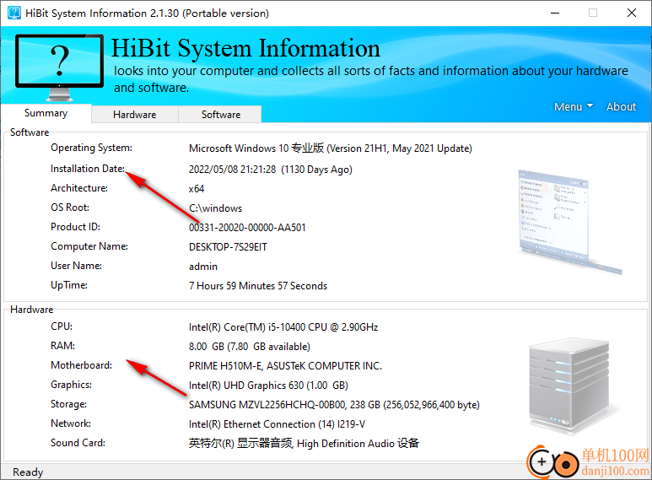
Task: Select the Microsoft Windows 10 version value
Action: 330,148
